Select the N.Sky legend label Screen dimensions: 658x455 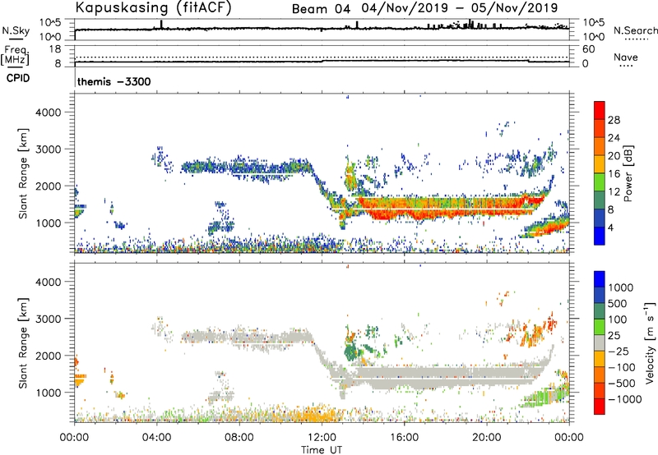pos(16,31)
